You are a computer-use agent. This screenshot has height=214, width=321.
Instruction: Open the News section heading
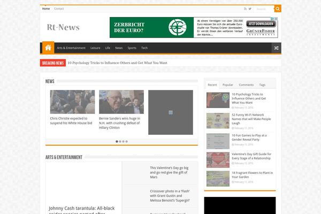[50, 81]
